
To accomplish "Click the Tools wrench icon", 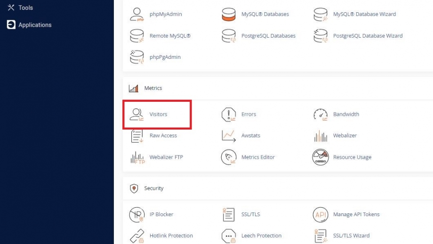I will [11, 8].
